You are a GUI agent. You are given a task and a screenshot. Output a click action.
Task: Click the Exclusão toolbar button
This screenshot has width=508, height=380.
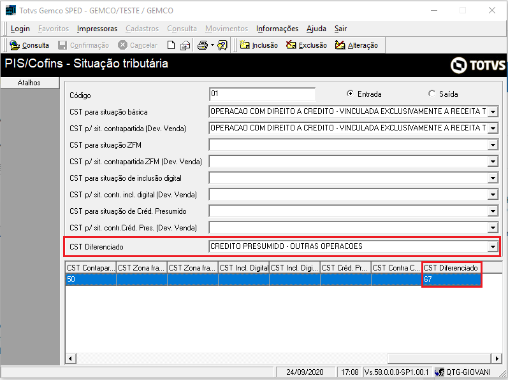[307, 45]
